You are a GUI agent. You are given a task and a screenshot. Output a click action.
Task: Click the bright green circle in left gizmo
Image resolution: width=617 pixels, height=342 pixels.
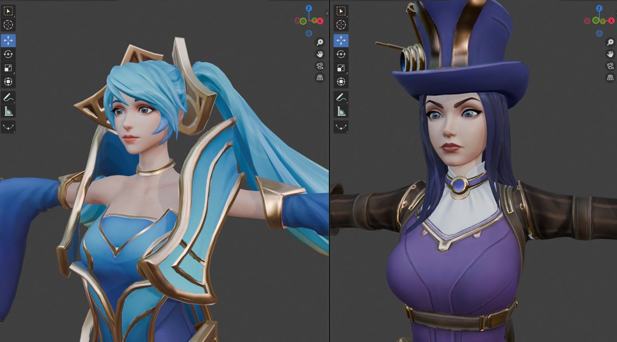[303, 21]
